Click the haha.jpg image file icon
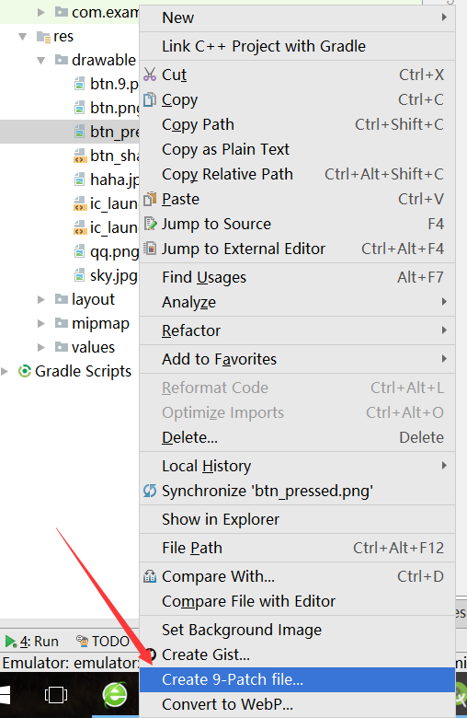 79,179
